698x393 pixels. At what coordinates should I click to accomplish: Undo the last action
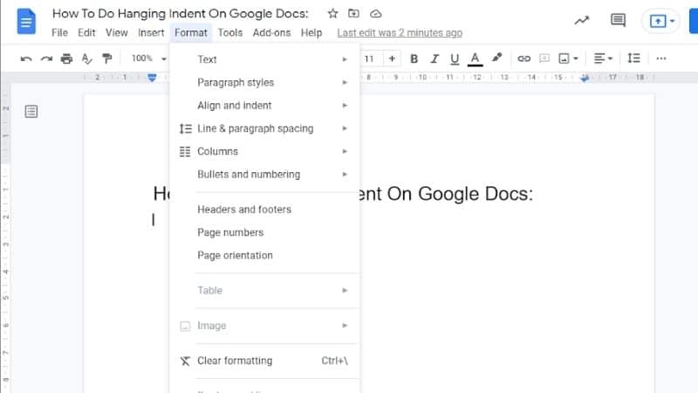click(x=26, y=59)
